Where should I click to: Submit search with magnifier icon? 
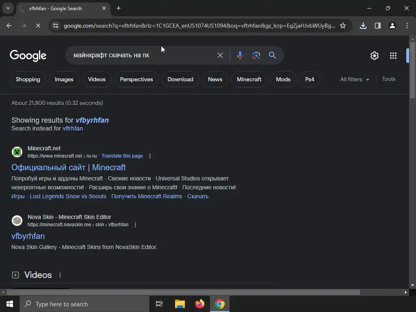tap(273, 55)
